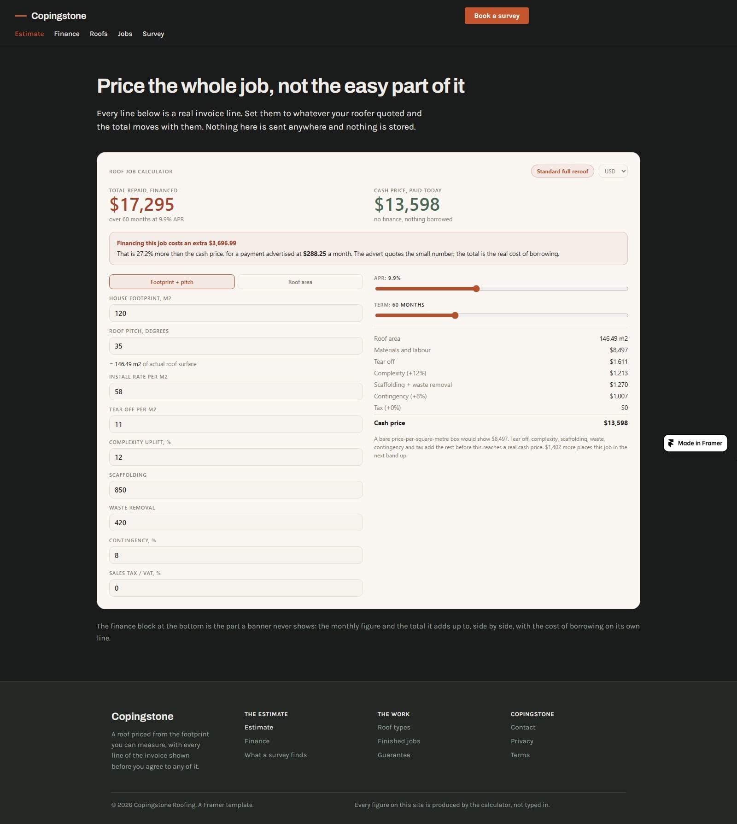
Task: Open Contact footer link
Action: coord(523,727)
